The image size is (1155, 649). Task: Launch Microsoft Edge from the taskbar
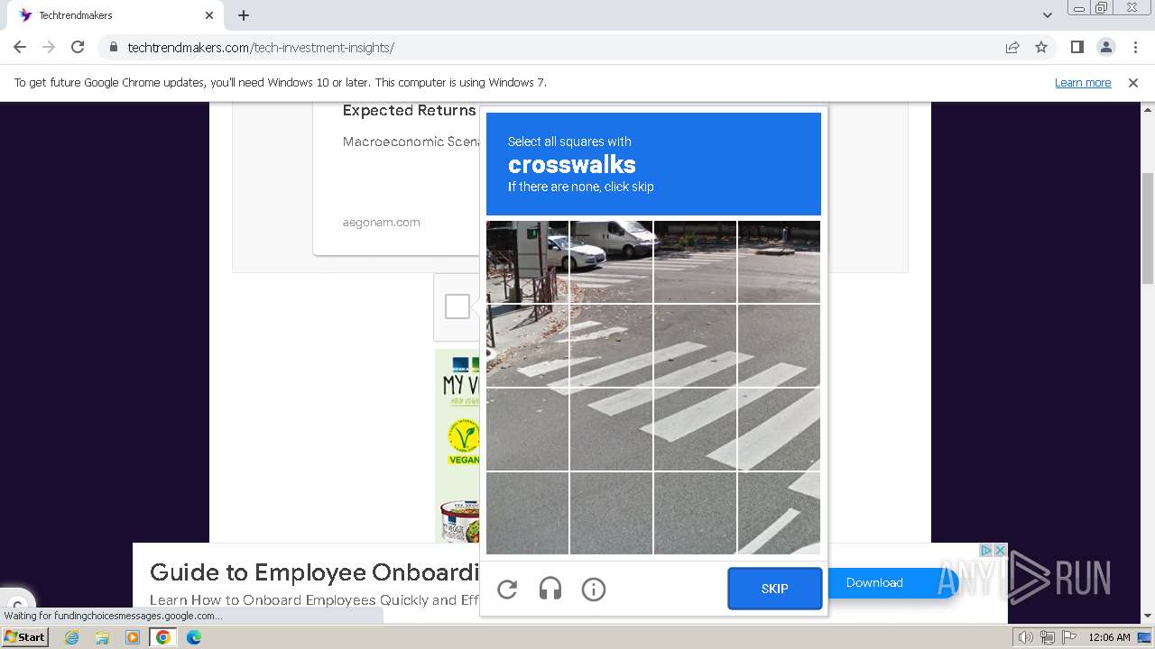(x=194, y=637)
